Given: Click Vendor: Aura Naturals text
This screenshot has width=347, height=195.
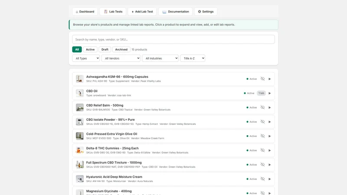Looking at the screenshot, I should [x=140, y=181].
